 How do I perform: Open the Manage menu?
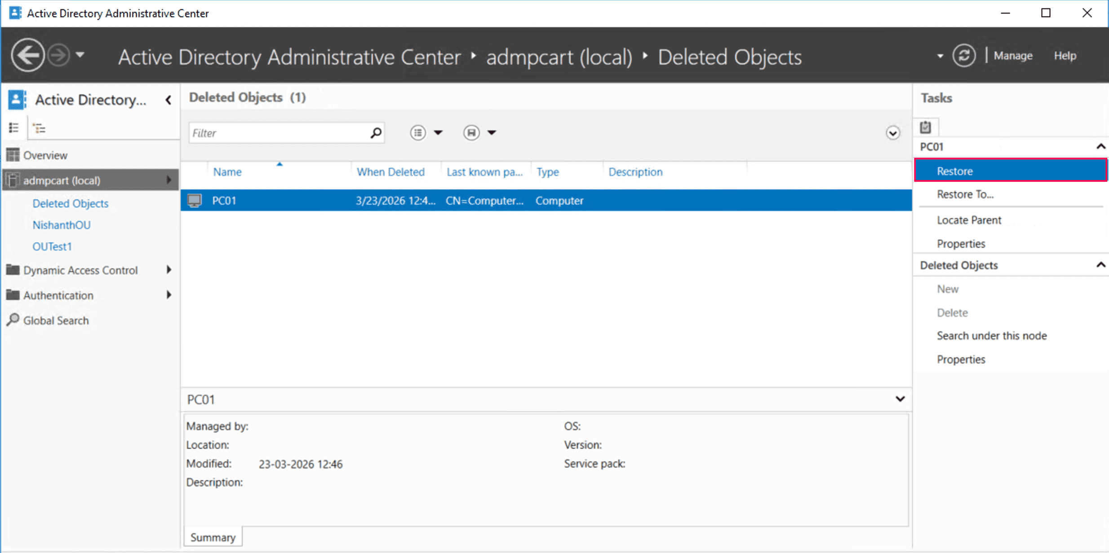pos(1013,56)
